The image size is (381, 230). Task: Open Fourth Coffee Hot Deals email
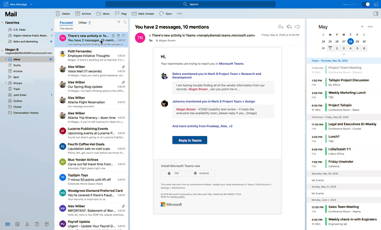[91, 149]
